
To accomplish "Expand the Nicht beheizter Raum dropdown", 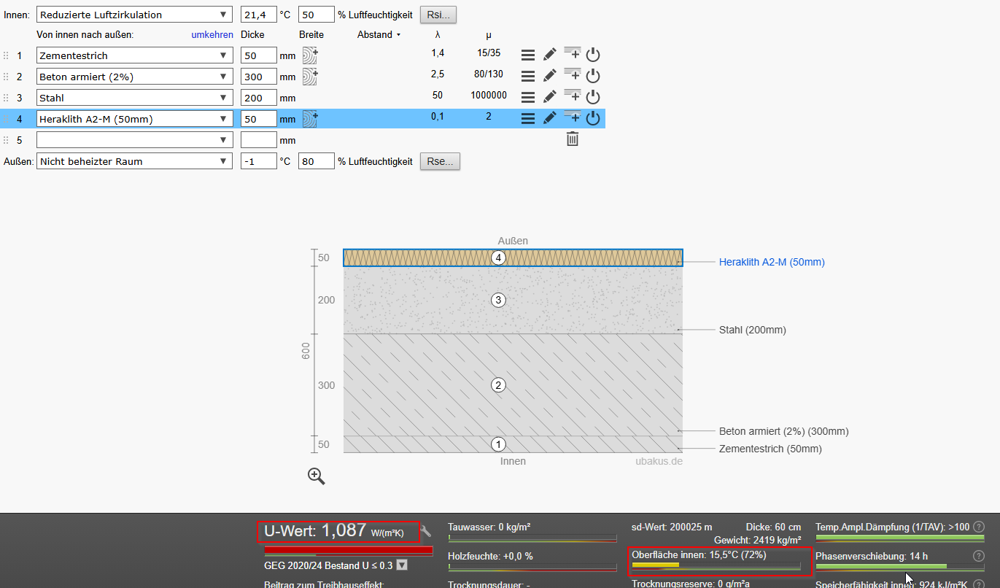I will coord(135,161).
